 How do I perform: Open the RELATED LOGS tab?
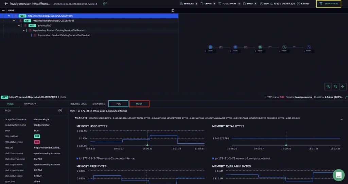(79, 104)
